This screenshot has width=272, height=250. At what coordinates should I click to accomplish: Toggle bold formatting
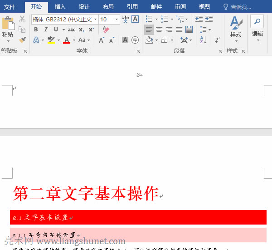pyautogui.click(x=36, y=30)
